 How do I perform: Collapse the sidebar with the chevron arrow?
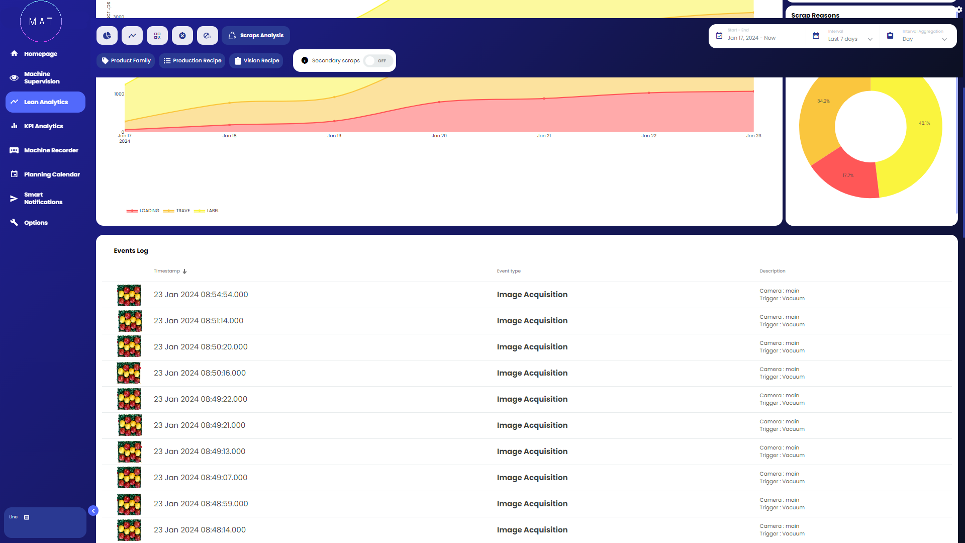93,511
